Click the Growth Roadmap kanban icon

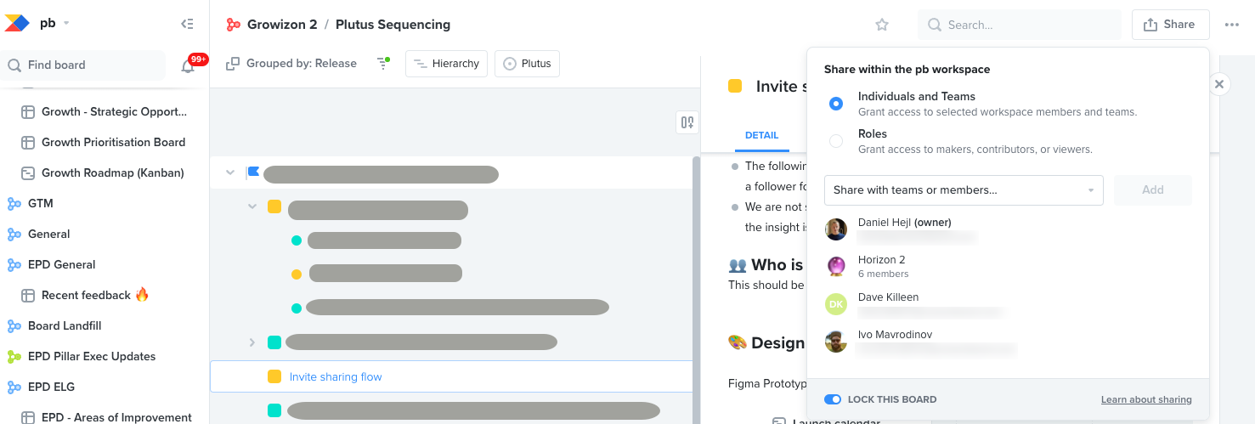27,172
